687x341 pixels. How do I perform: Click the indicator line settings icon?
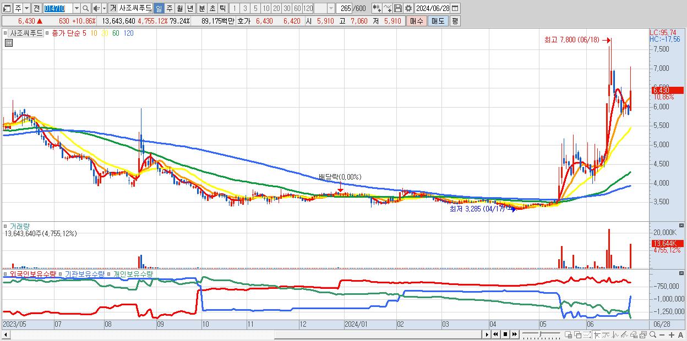pos(388,8)
